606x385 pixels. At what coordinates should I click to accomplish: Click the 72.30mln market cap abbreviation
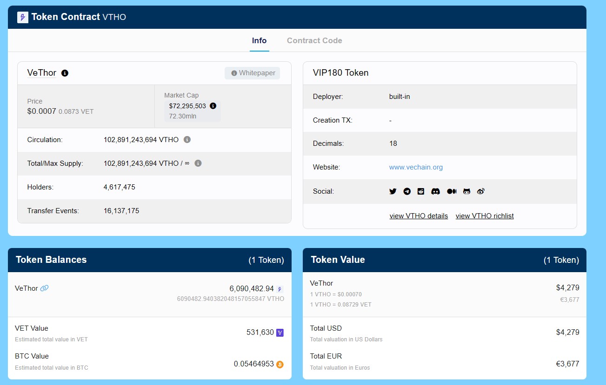183,116
